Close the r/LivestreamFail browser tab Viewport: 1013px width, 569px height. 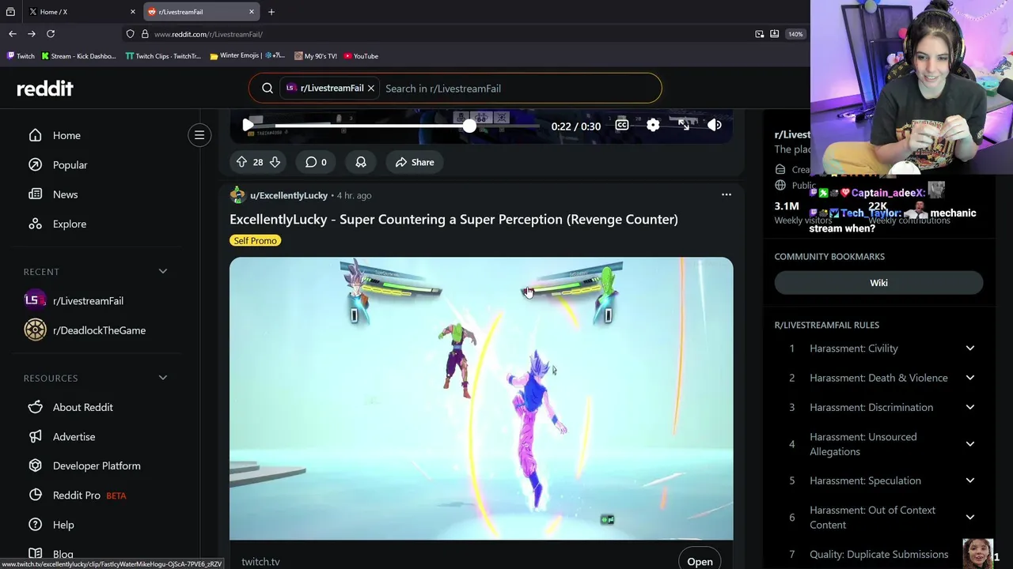point(252,12)
